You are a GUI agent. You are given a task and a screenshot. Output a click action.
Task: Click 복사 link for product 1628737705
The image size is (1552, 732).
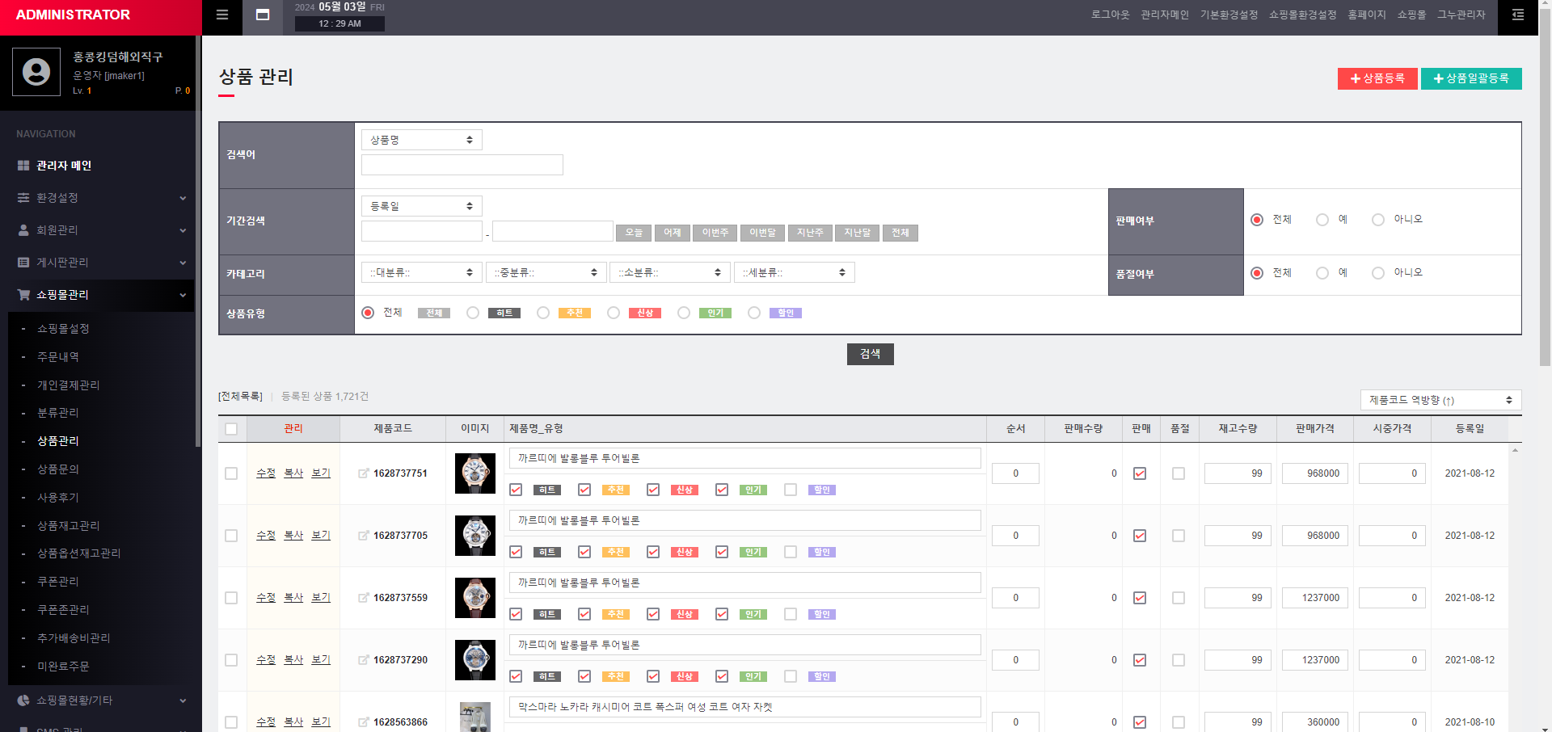(293, 536)
